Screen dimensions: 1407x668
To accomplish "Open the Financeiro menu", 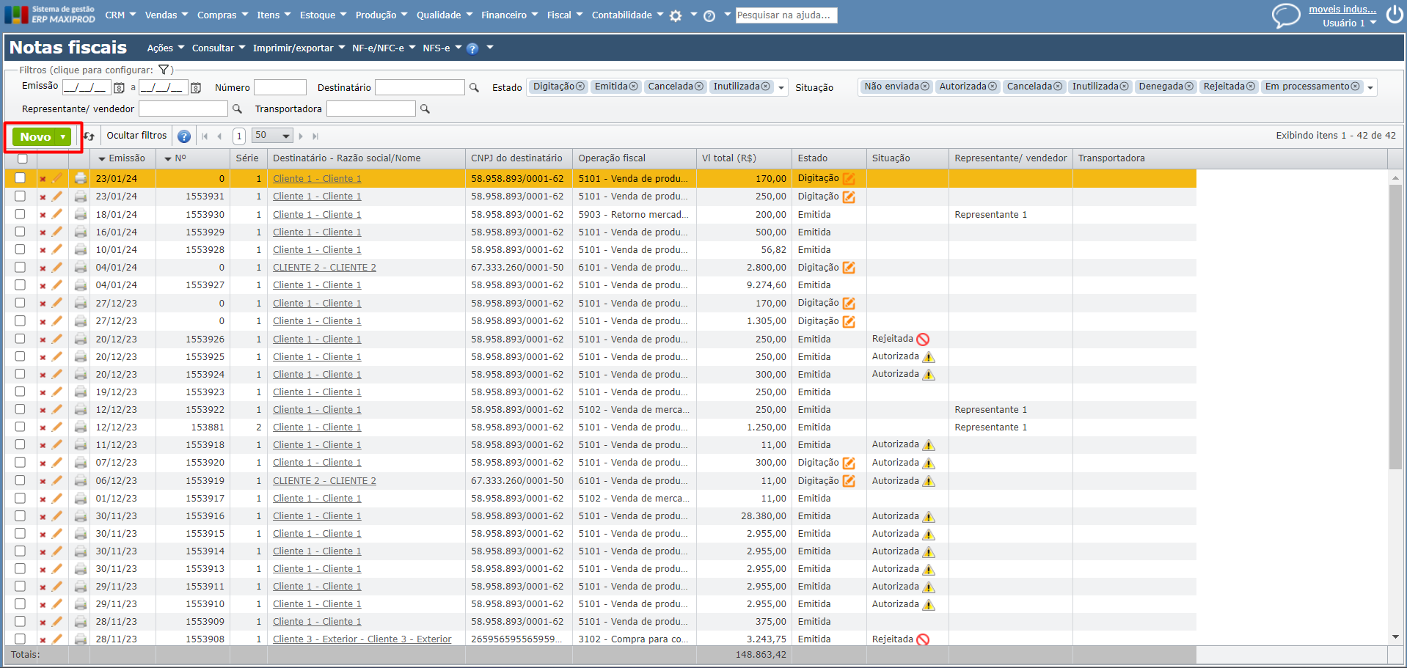I will coord(509,15).
